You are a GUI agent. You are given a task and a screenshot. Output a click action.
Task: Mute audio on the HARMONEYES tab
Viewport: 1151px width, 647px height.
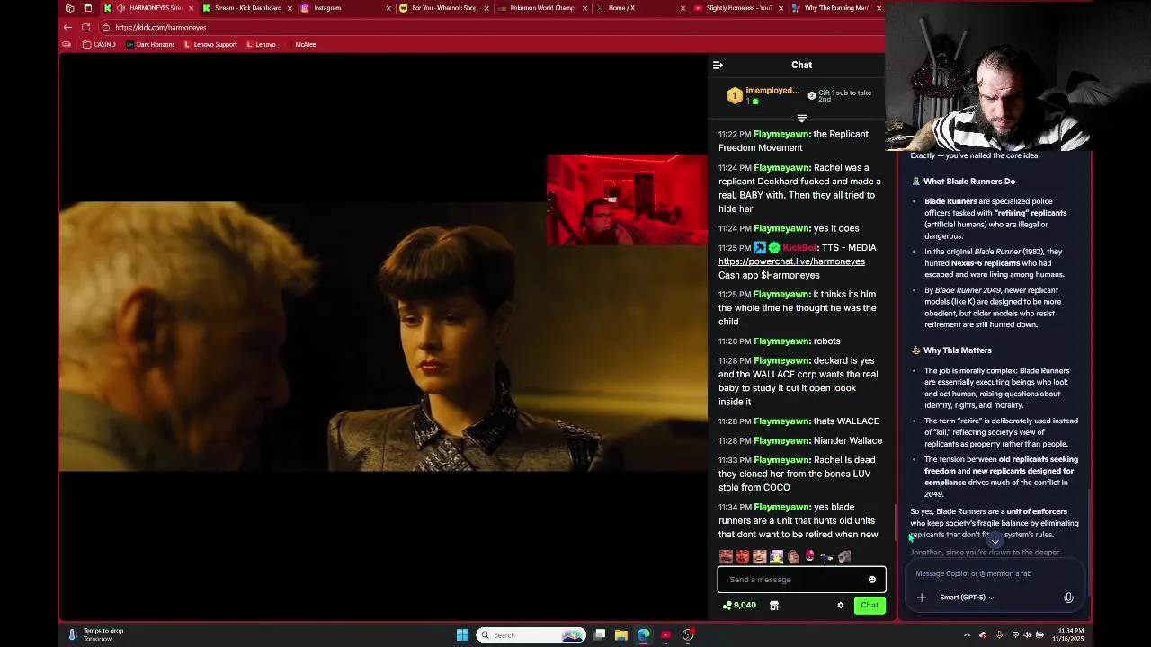click(120, 8)
